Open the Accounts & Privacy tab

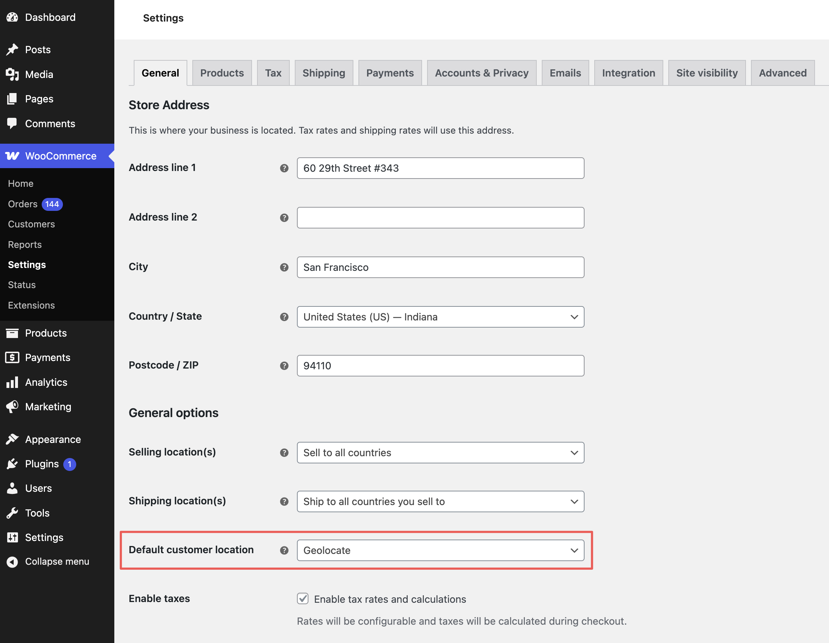click(x=481, y=73)
